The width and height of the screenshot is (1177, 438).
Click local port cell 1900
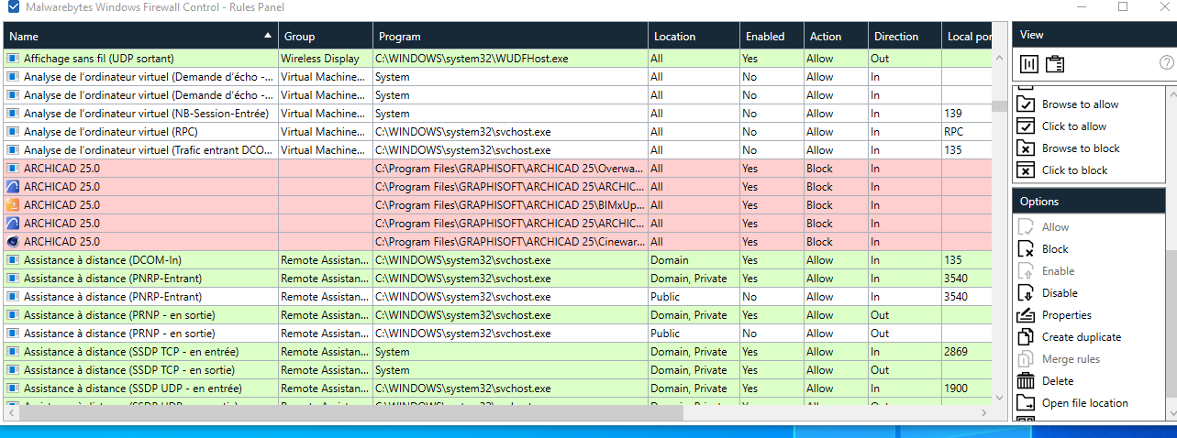(x=967, y=389)
